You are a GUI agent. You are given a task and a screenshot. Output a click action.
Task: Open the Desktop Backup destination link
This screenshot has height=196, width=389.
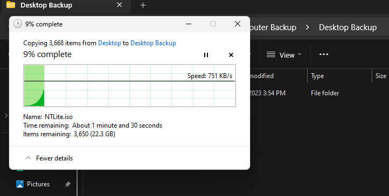[x=153, y=43]
